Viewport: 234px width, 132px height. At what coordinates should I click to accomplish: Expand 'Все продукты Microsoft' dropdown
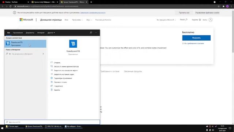[x=166, y=20]
